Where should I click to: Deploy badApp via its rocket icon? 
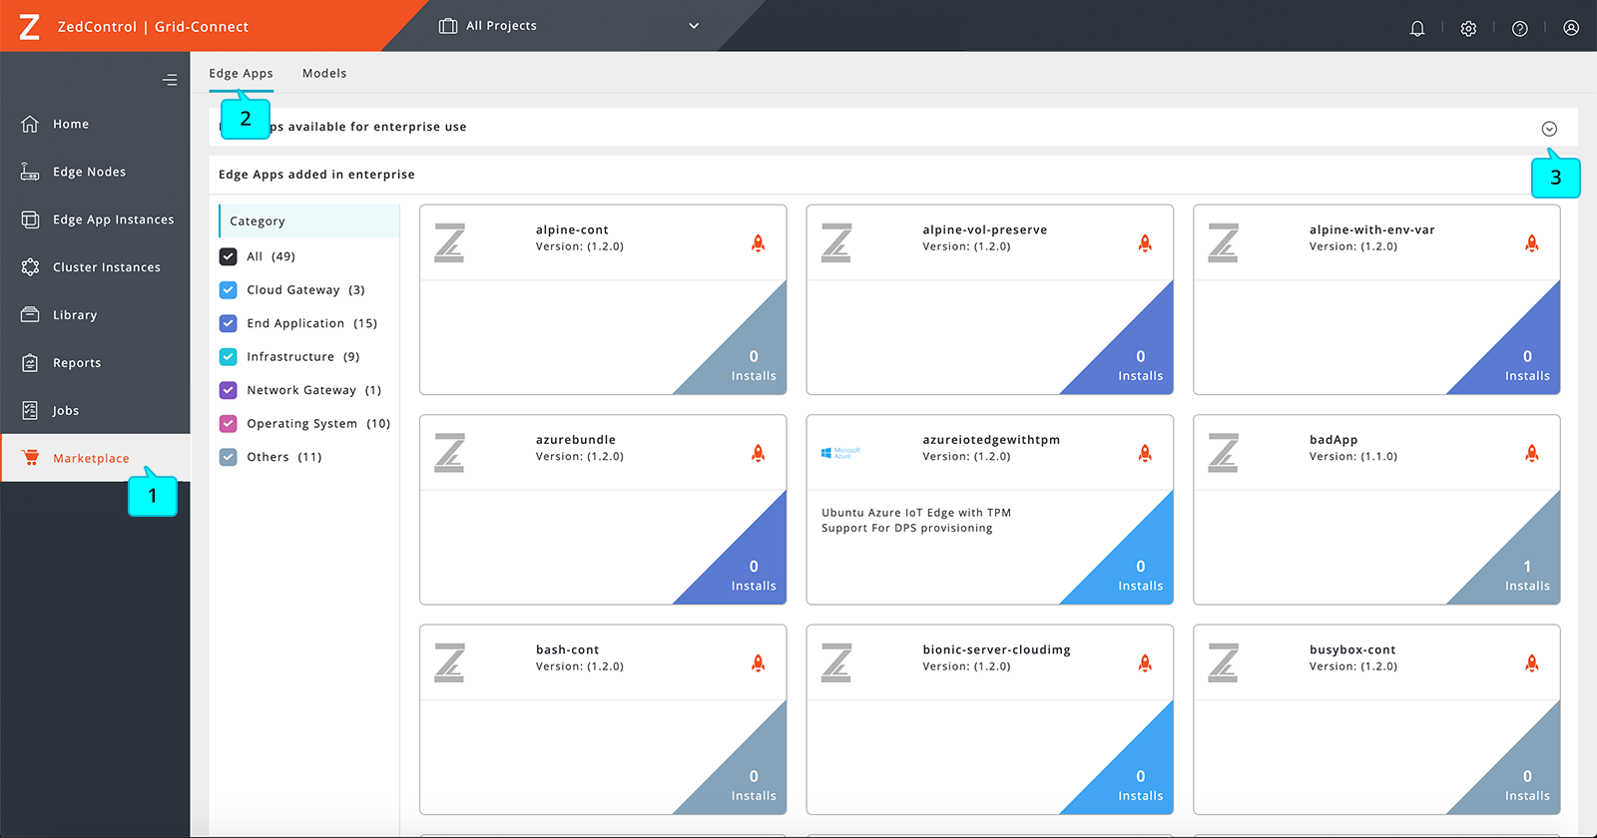coord(1532,453)
